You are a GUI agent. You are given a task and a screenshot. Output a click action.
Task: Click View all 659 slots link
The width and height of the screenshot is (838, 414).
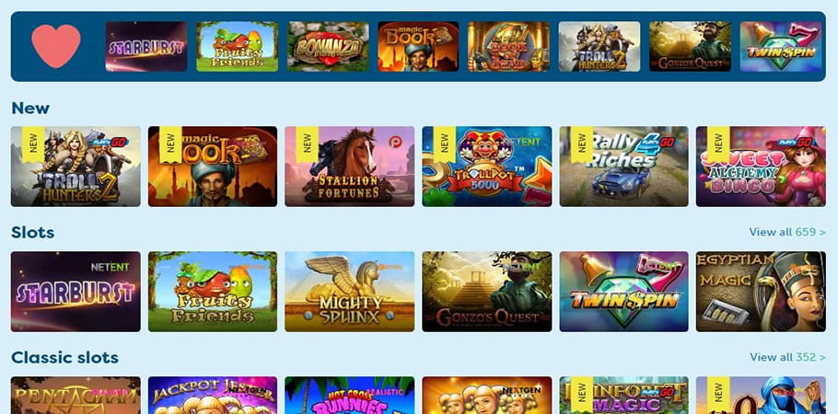[x=787, y=232]
